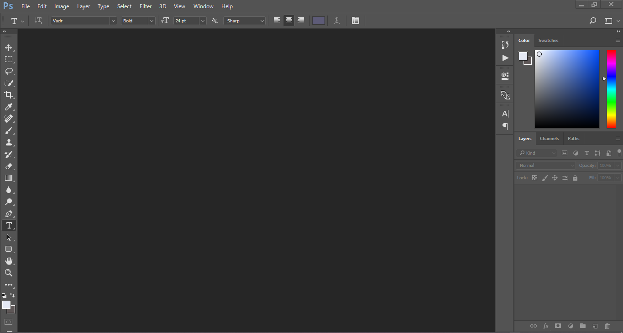This screenshot has height=333, width=623.
Task: Create a new layer
Action: pos(595,326)
